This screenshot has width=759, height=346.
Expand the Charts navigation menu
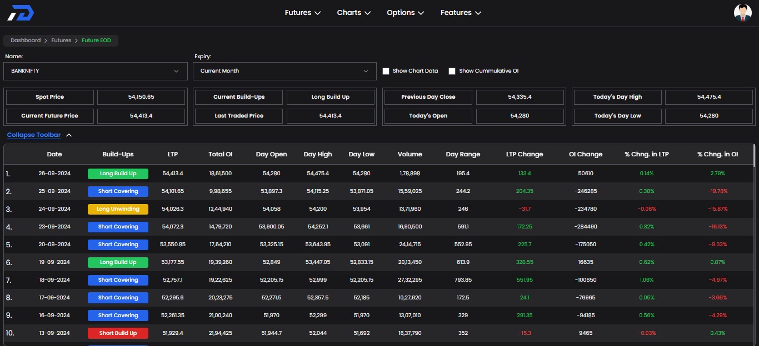[x=353, y=13]
